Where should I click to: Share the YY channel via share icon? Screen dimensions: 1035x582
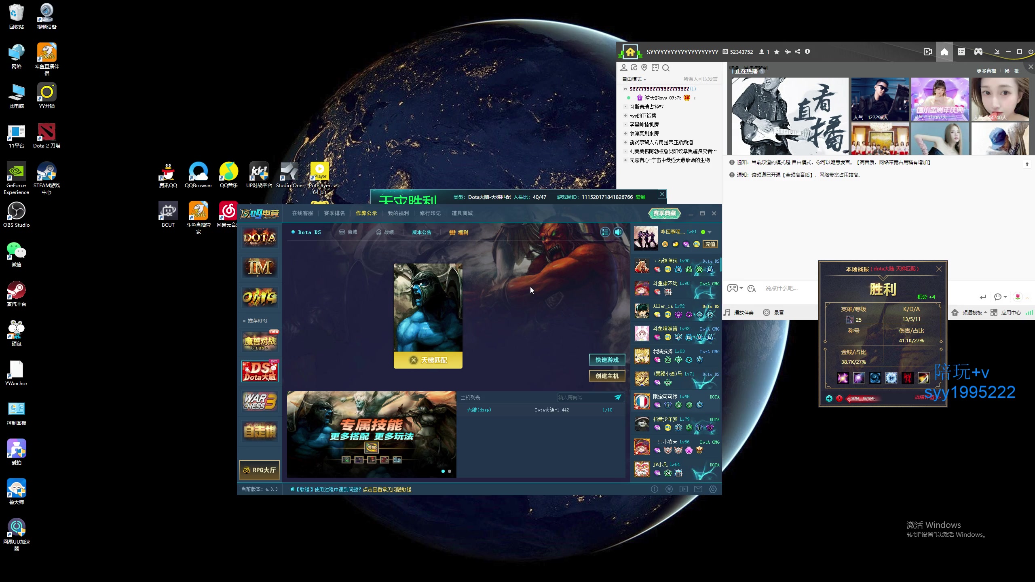point(797,52)
